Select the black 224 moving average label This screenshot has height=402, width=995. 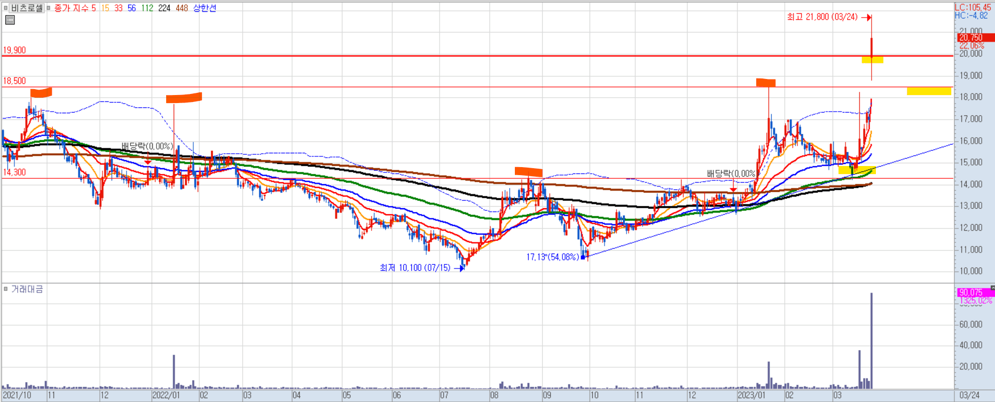point(164,8)
